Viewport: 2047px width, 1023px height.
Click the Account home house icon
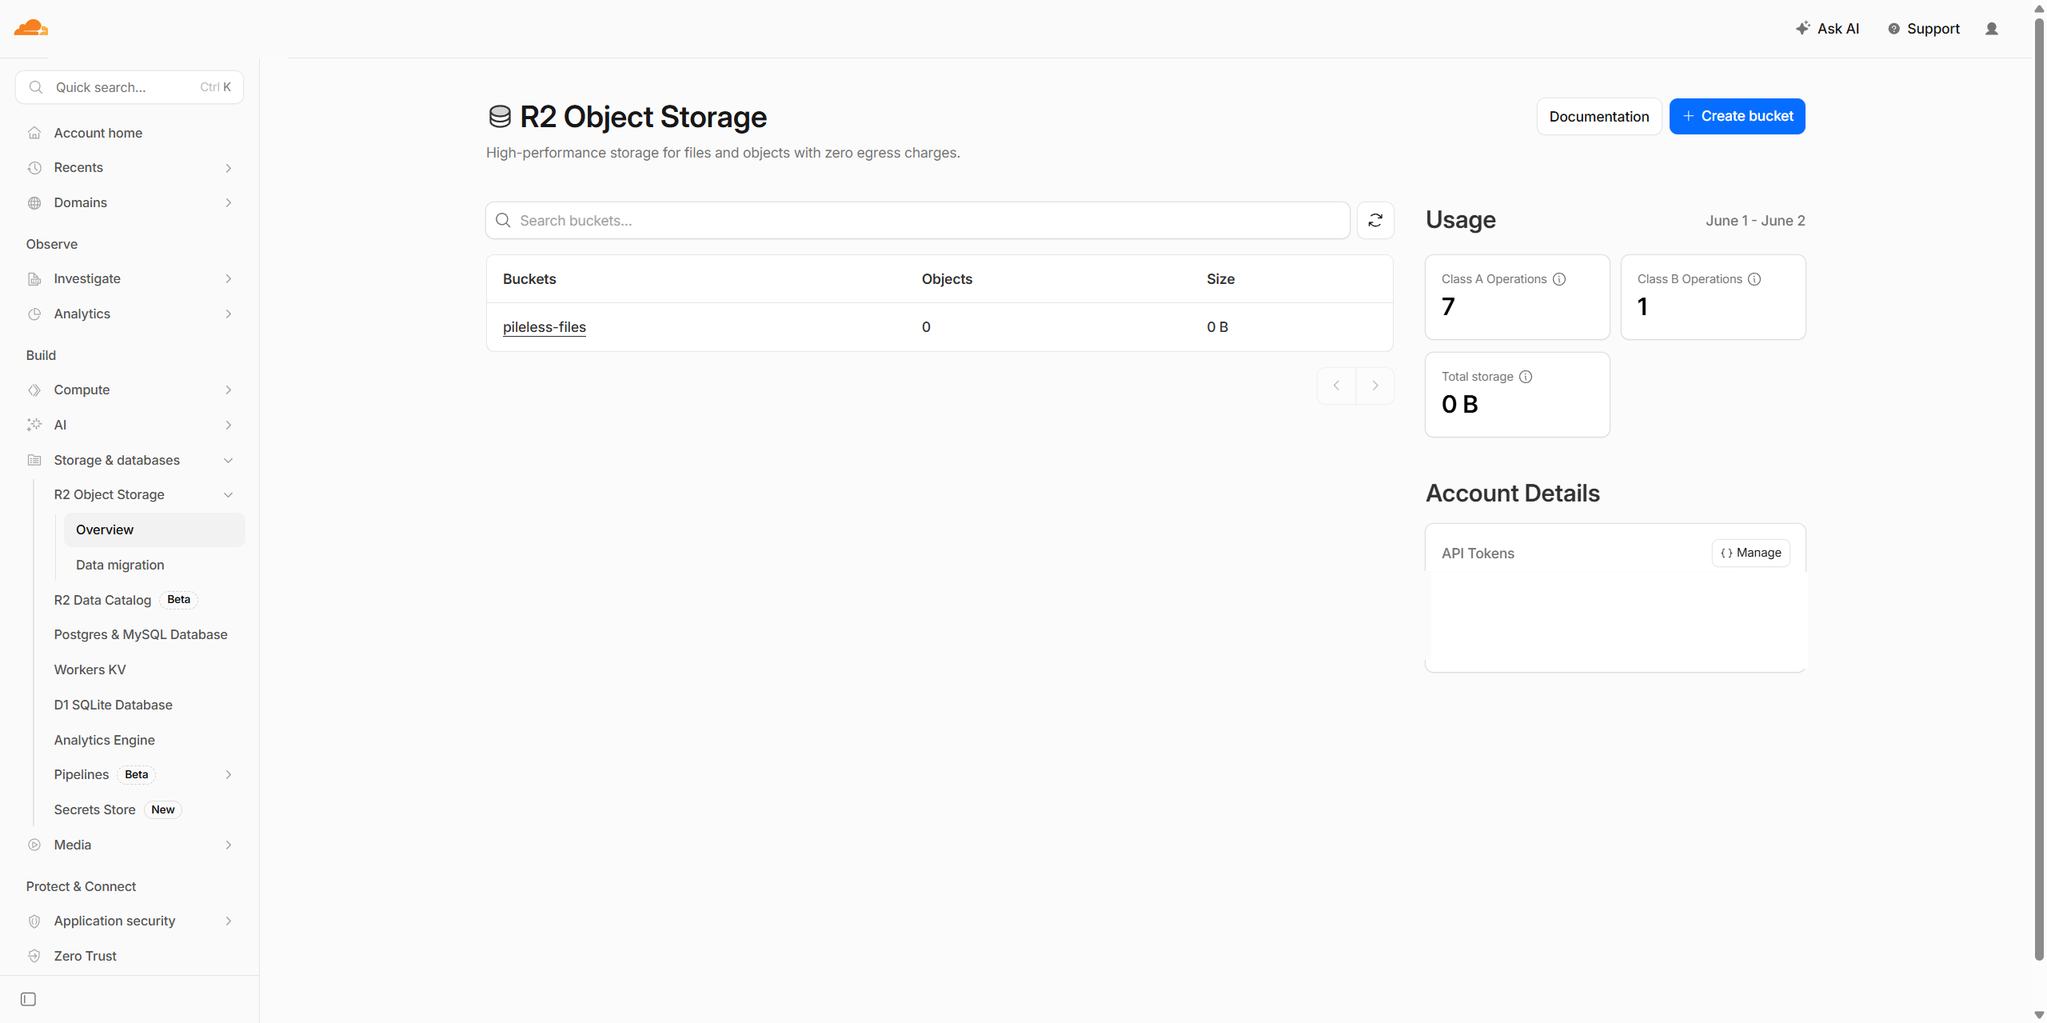point(34,133)
